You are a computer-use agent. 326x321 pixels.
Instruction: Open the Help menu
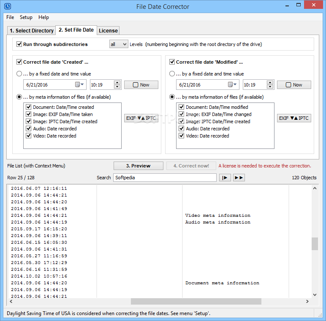[43, 17]
